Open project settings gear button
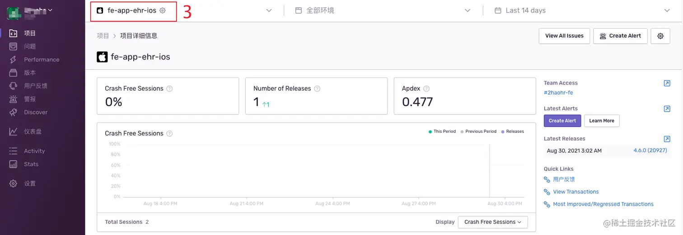The width and height of the screenshot is (683, 235). click(x=660, y=36)
